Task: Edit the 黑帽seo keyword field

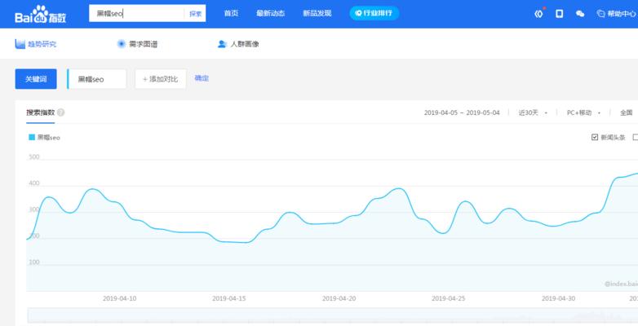Action: 97,79
